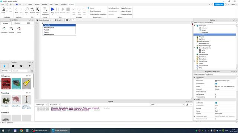Click the Color property swatch

pyautogui.click(x=216, y=86)
